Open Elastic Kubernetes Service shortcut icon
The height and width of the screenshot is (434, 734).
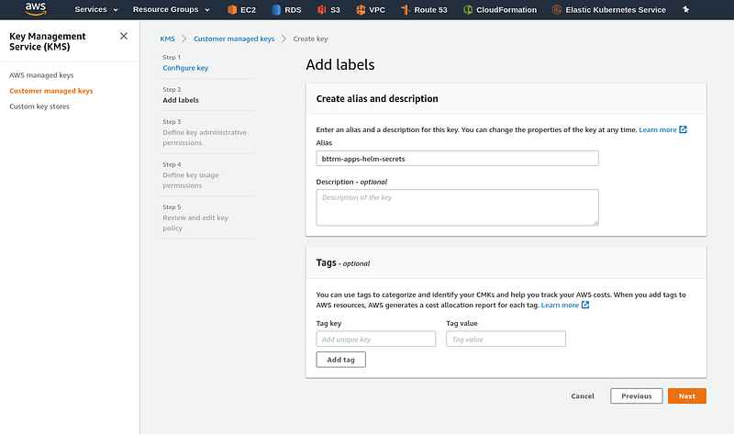pyautogui.click(x=557, y=10)
